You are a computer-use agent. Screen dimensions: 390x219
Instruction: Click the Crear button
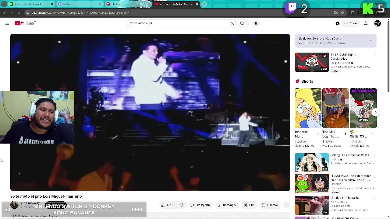pyautogui.click(x=350, y=23)
